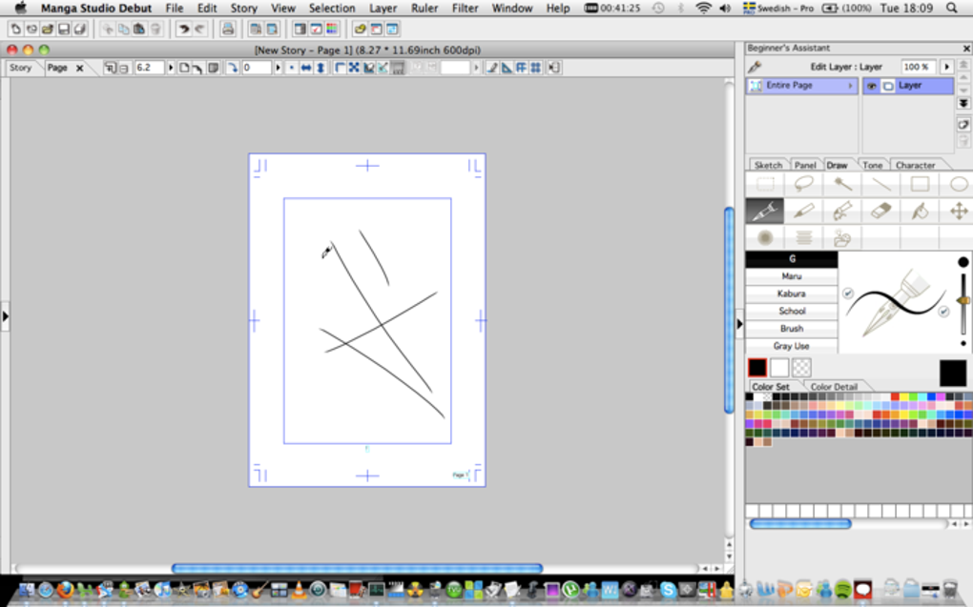
Task: Open the zoom 6.2 dropdown arrow
Action: (x=171, y=68)
